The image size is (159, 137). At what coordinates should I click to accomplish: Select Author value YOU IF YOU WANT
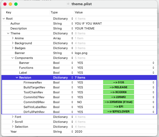[x=88, y=23]
